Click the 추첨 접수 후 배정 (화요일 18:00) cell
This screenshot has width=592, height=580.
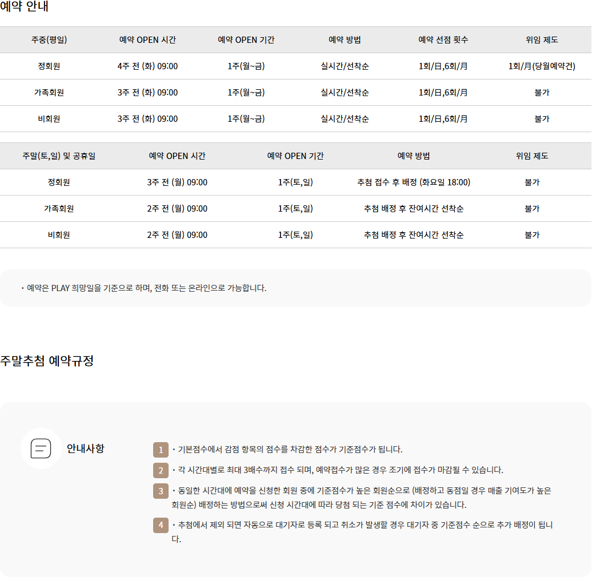click(x=414, y=182)
